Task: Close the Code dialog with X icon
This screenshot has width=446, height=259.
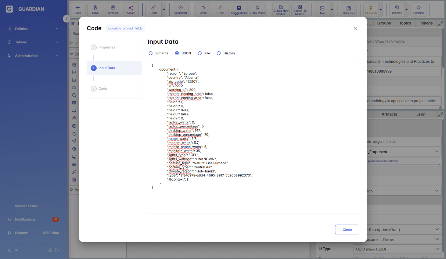Action: coord(355,28)
